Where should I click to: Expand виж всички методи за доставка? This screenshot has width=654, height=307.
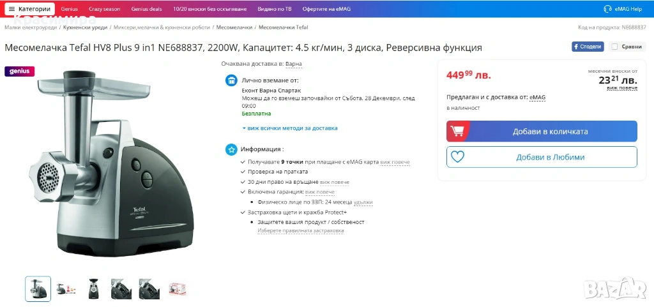point(290,128)
